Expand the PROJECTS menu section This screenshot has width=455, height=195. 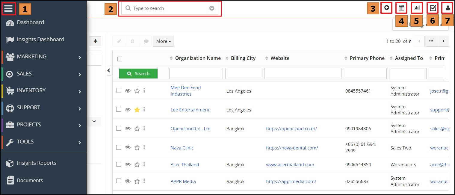click(44, 125)
